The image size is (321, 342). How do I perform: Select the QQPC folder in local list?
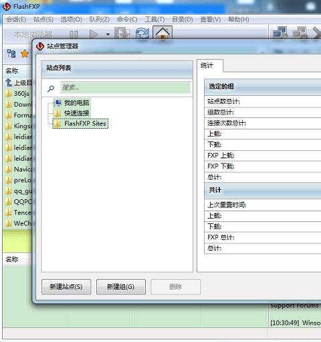[19, 202]
